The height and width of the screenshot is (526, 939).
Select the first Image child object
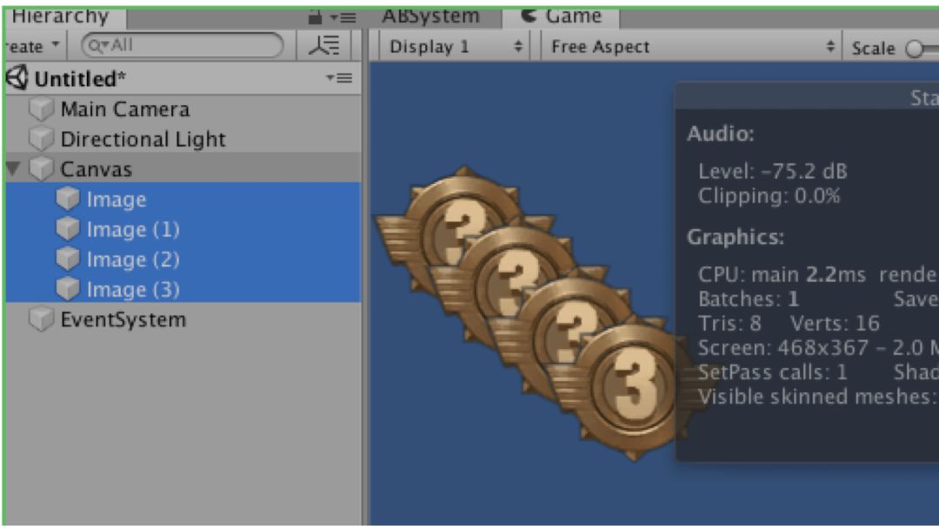183,199
